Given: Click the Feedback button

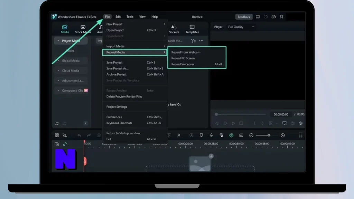Looking at the screenshot, I should [244, 17].
